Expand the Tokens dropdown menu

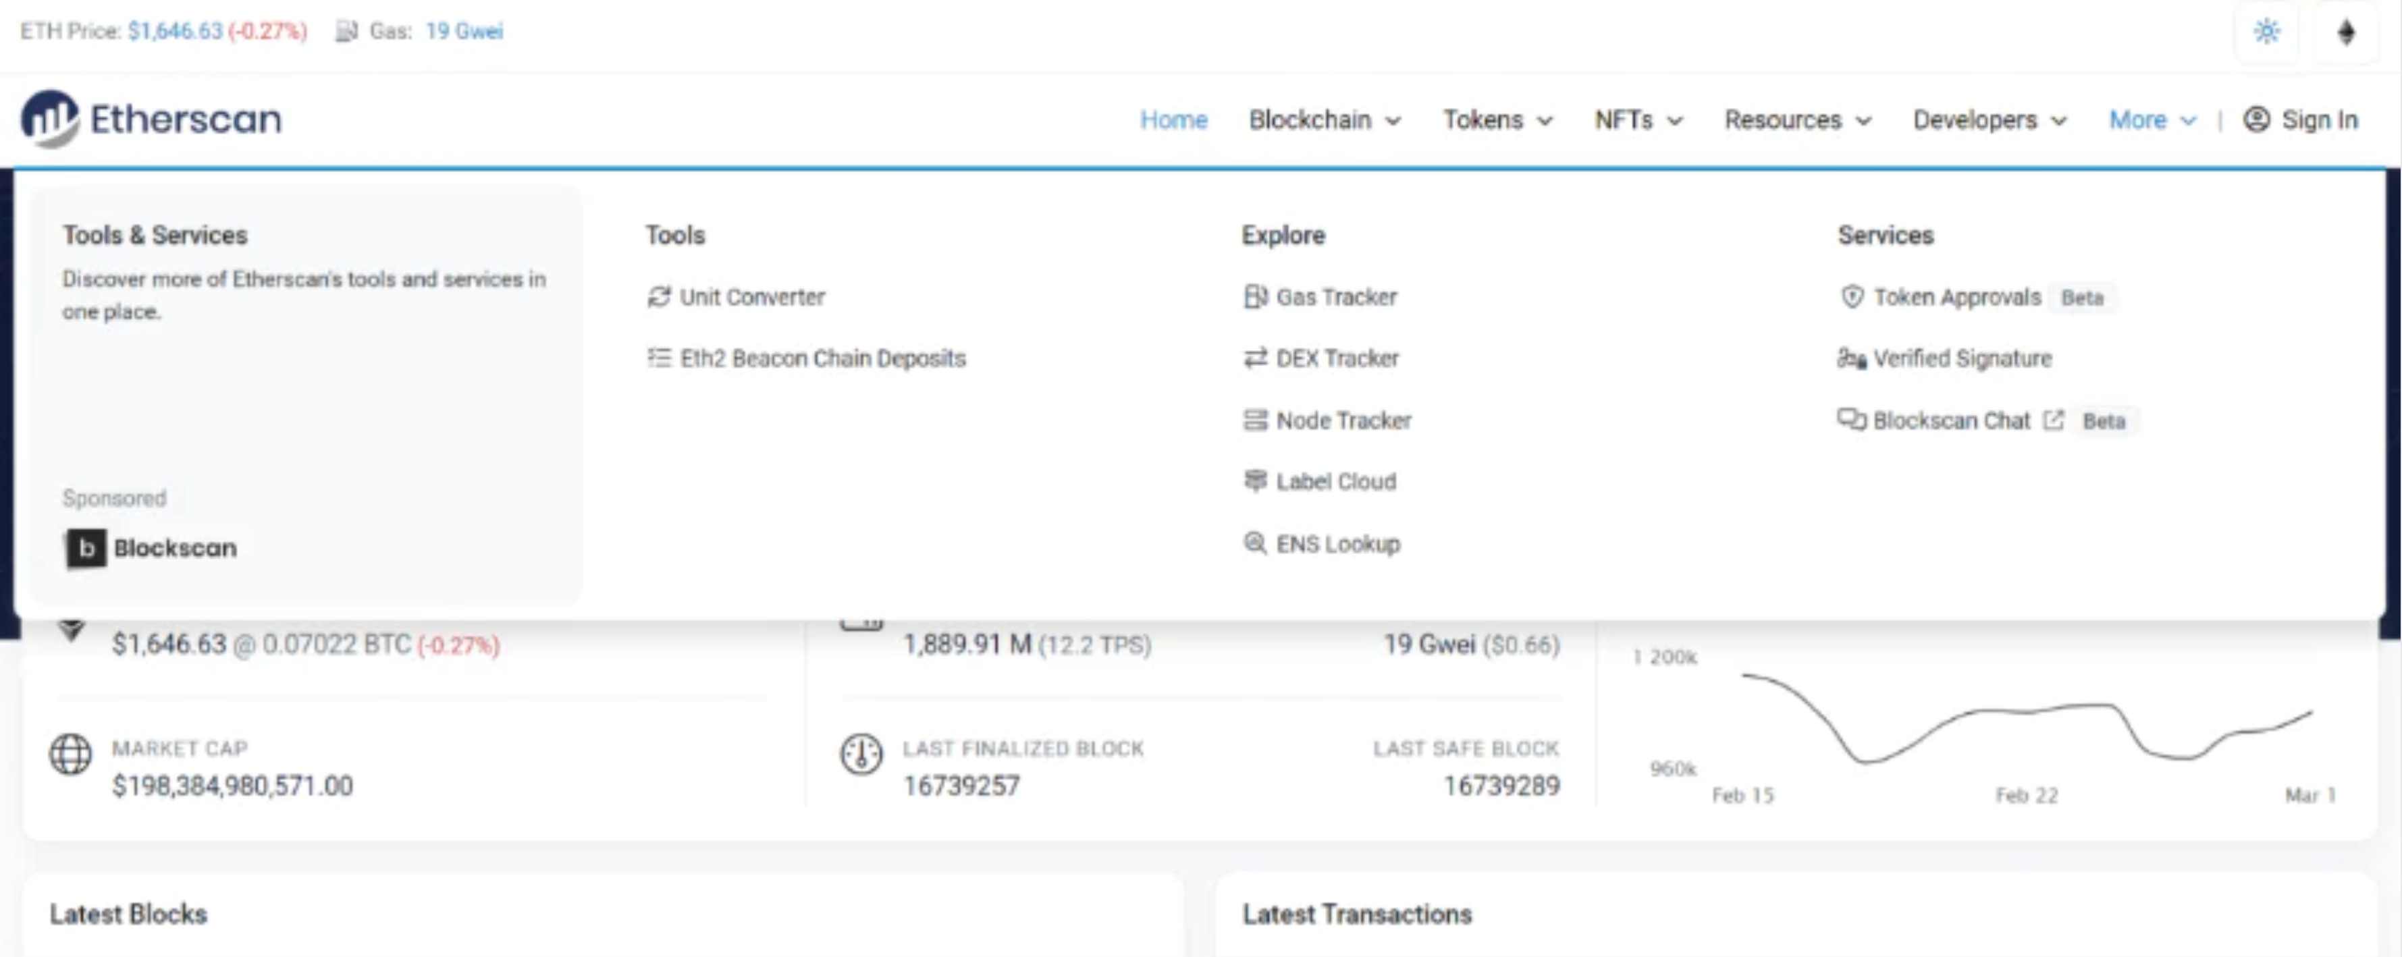[1497, 120]
